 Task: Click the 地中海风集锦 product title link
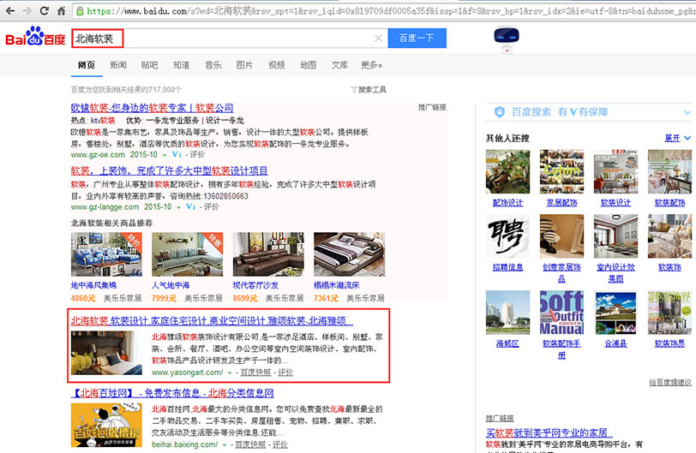tap(93, 285)
